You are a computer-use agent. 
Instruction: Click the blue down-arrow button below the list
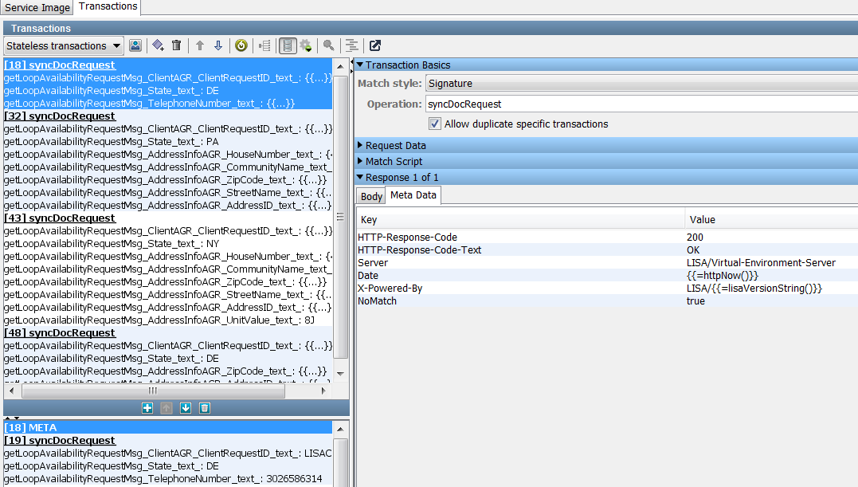pyautogui.click(x=186, y=408)
